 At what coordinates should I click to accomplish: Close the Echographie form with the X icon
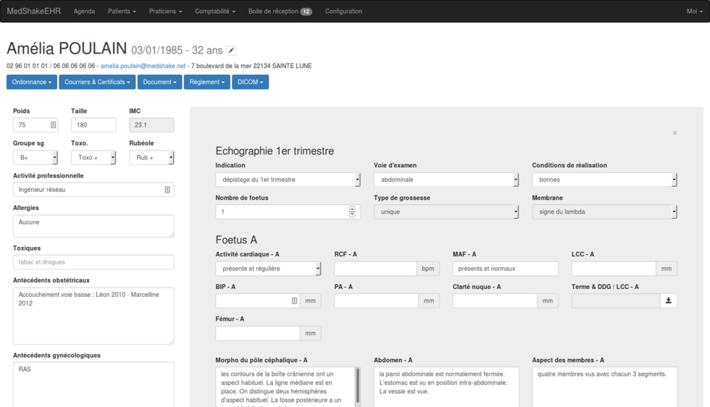(674, 133)
